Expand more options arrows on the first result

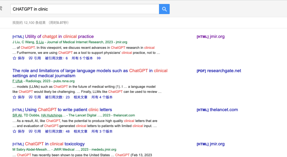pyautogui.click(x=99, y=58)
